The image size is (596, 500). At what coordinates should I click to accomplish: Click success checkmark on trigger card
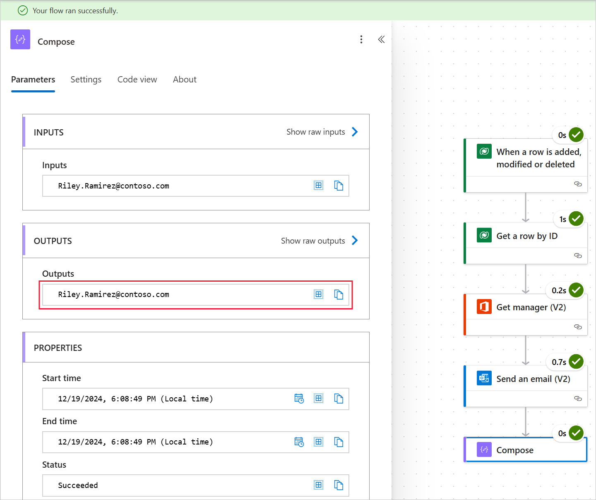pyautogui.click(x=576, y=135)
